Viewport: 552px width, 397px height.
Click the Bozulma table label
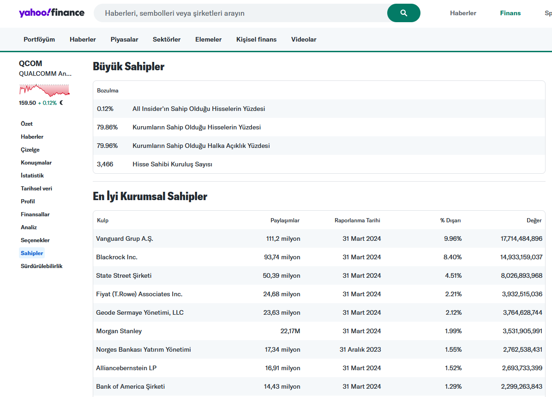click(108, 91)
